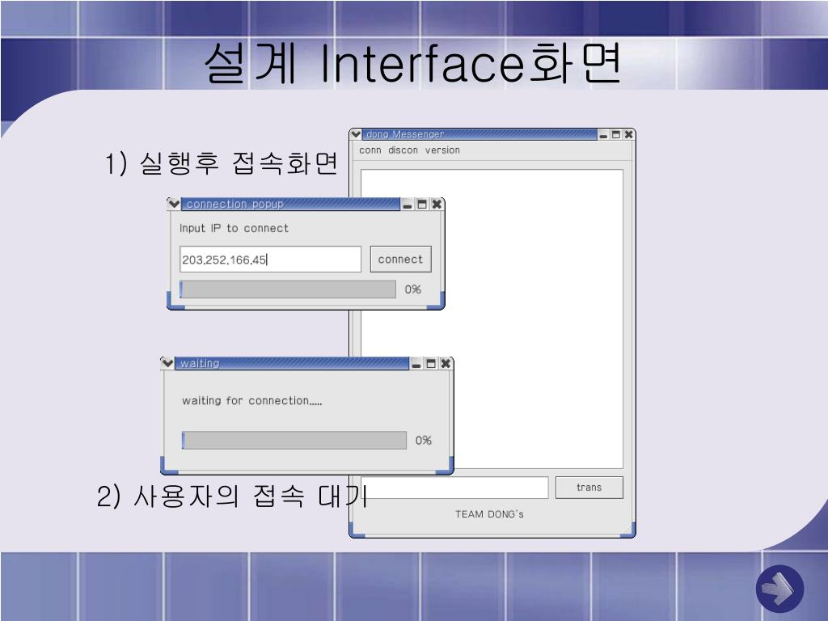Open the window menu arrow of dong Messenger
828x621 pixels.
(x=356, y=134)
